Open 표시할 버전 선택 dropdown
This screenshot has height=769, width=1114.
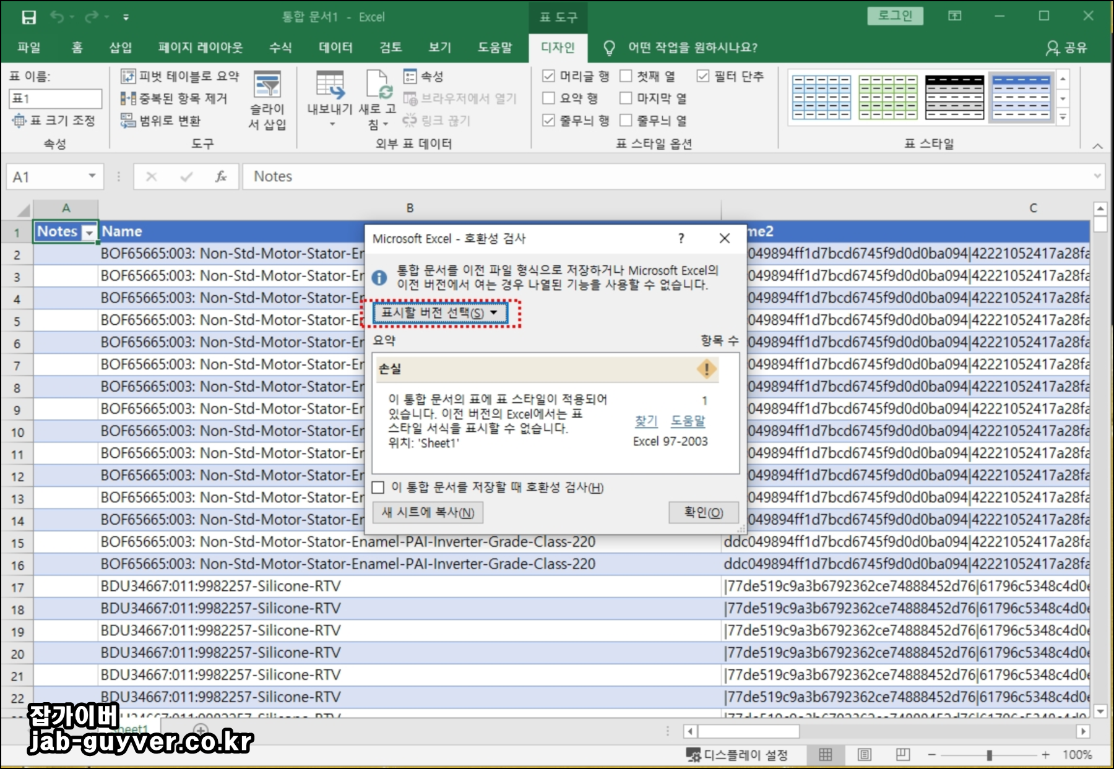[440, 313]
